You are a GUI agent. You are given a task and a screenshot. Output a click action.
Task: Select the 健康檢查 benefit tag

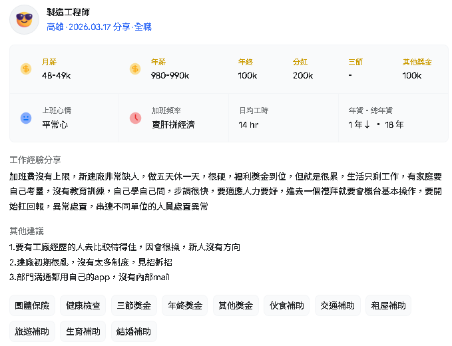pyautogui.click(x=83, y=305)
